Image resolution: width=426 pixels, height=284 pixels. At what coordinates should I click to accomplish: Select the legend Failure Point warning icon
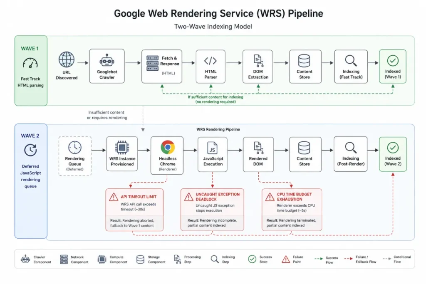tap(285, 259)
